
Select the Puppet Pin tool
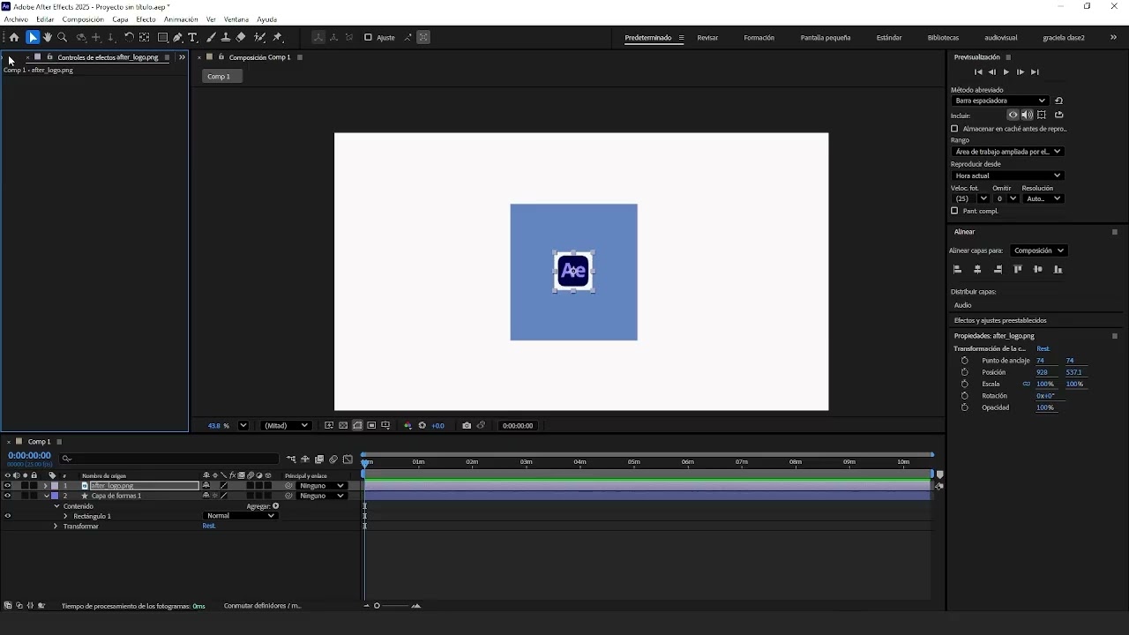[278, 38]
